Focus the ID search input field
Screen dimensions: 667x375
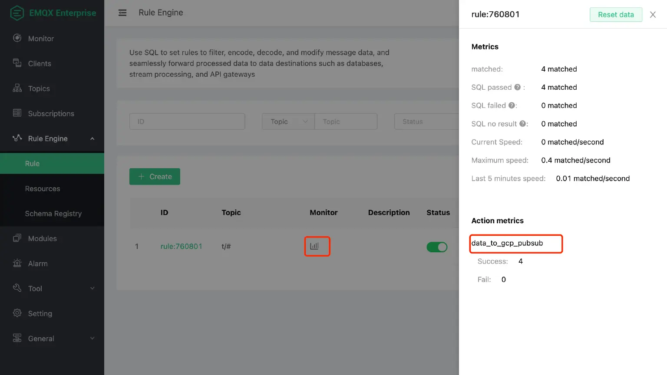187,122
